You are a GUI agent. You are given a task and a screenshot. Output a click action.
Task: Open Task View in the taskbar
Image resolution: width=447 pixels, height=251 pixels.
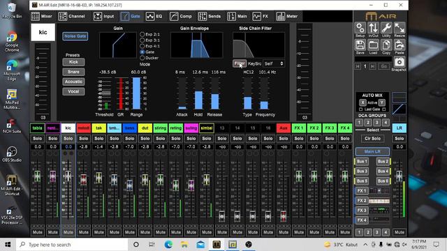[152, 245]
